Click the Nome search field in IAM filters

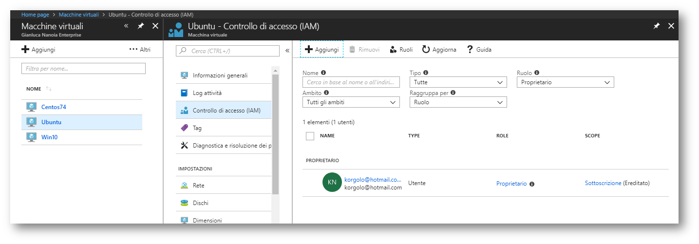point(351,82)
